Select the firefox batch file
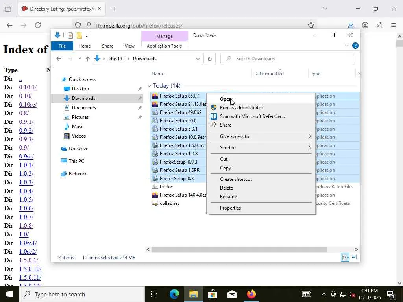 (x=166, y=187)
